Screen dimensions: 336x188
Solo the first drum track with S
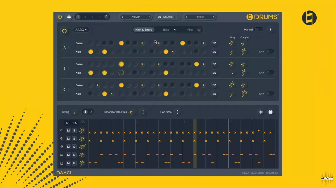[x=74, y=131]
